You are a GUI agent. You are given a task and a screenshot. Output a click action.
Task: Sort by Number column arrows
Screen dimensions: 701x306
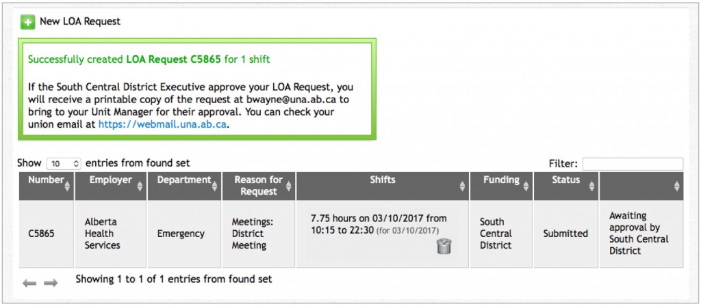pyautogui.click(x=67, y=186)
